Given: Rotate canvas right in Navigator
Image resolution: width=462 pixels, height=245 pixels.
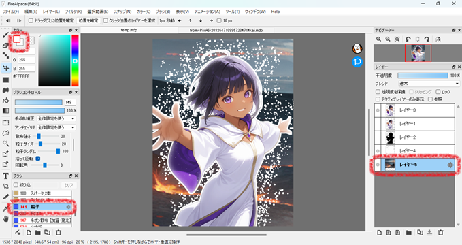Looking at the screenshot, I should (427, 39).
